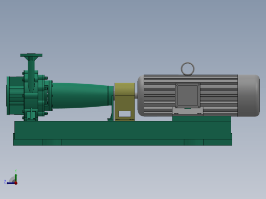Select the olive coupling guard
Viewport: 266px width, 199px height.
[125, 102]
